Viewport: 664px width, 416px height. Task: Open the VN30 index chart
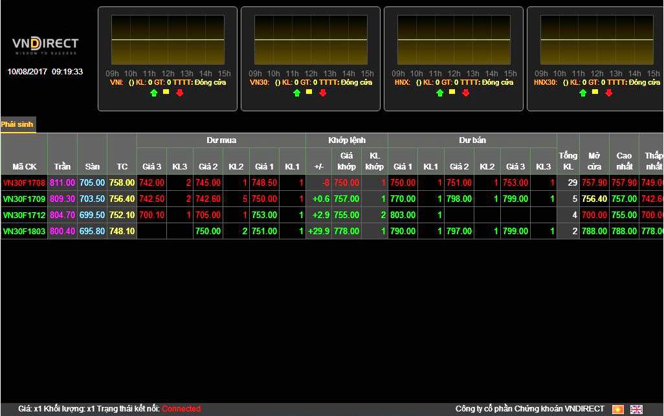(311, 39)
